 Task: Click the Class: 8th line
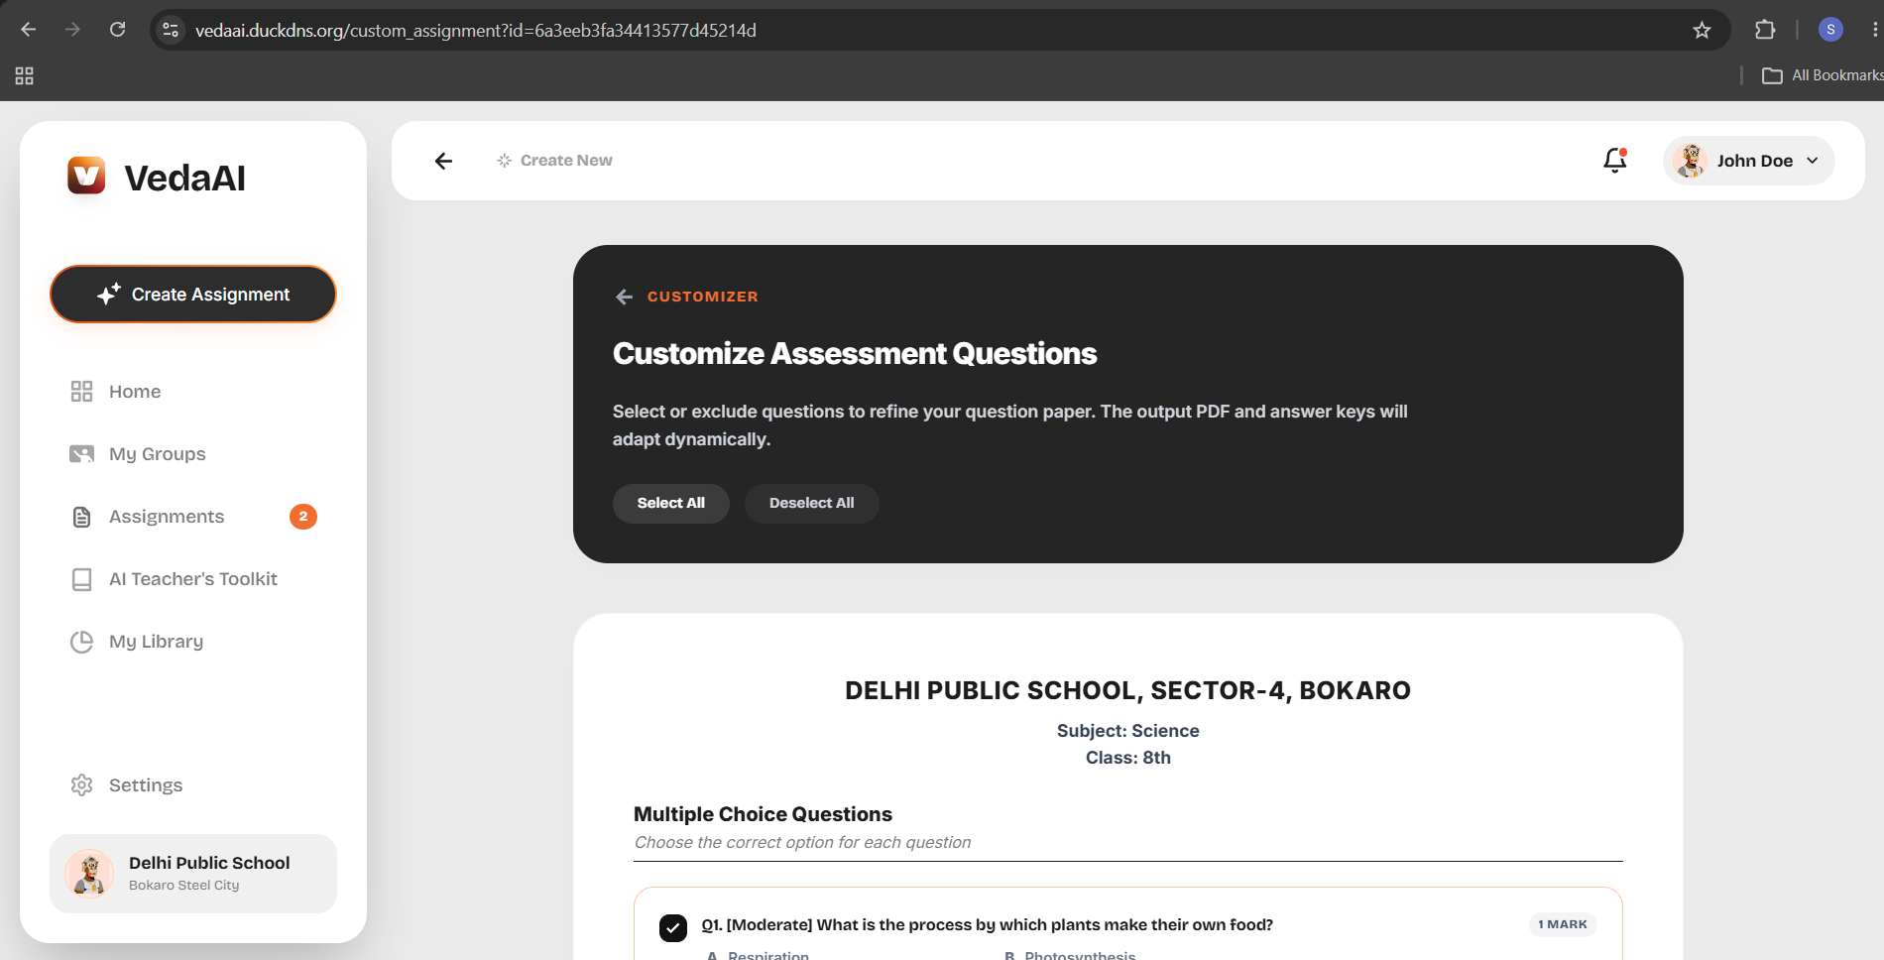pyautogui.click(x=1128, y=758)
